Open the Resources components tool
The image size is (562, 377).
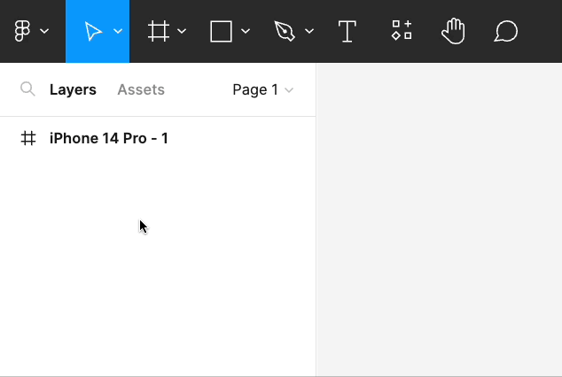[x=402, y=32]
